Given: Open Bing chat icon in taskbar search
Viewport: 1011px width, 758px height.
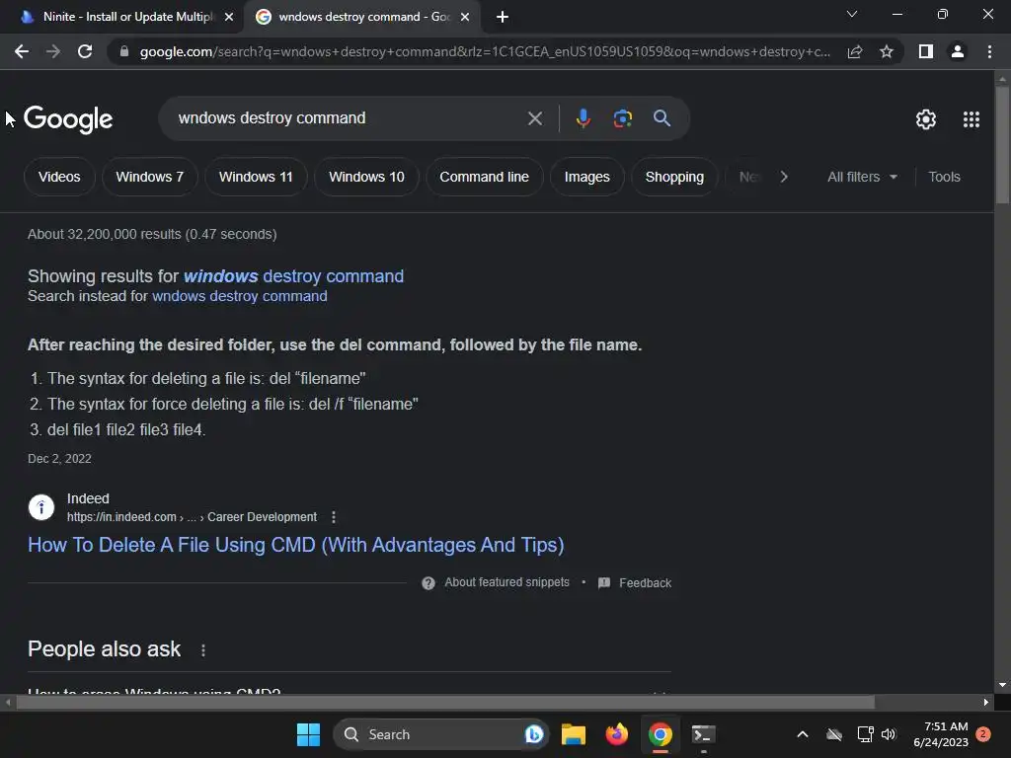Looking at the screenshot, I should tap(534, 734).
